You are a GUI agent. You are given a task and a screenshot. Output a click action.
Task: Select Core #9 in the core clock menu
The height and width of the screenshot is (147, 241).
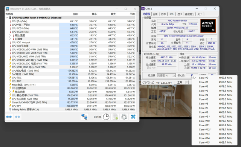pyautogui.click(x=214, y=116)
